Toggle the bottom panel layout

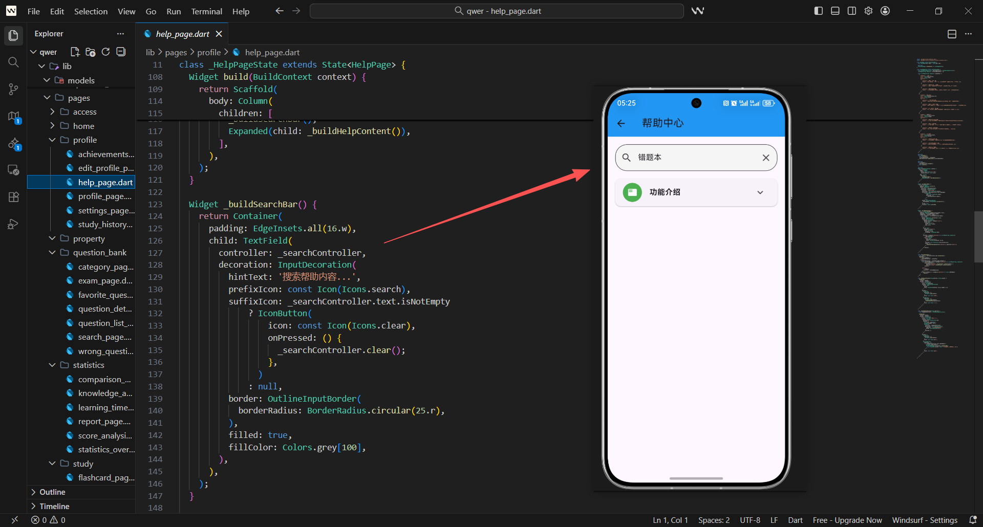(835, 11)
